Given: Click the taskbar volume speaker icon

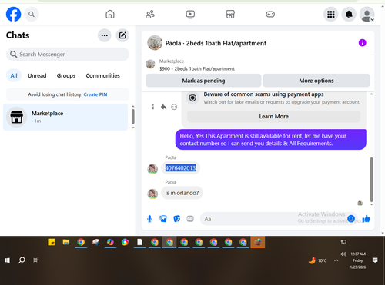Looking at the screenshot, I should [x=343, y=254].
